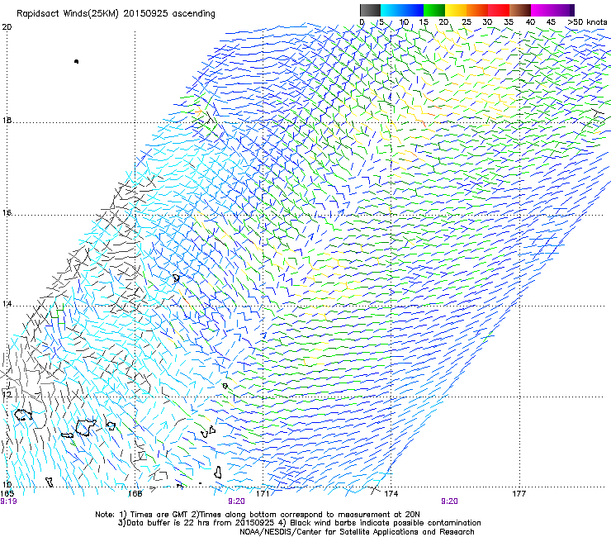Click the purple '9:13' time label
The width and height of the screenshot is (611, 537).
8,501
